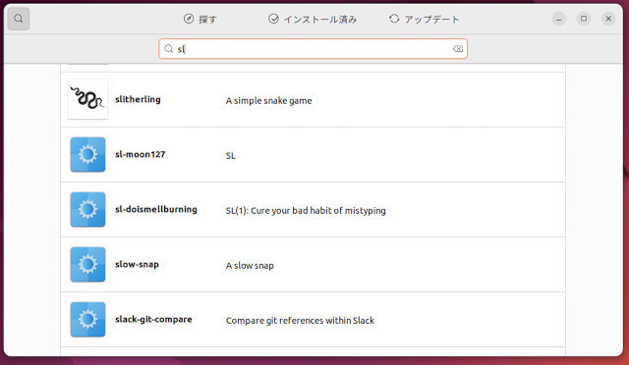Click the sl-moon127 gear icon

click(x=87, y=155)
